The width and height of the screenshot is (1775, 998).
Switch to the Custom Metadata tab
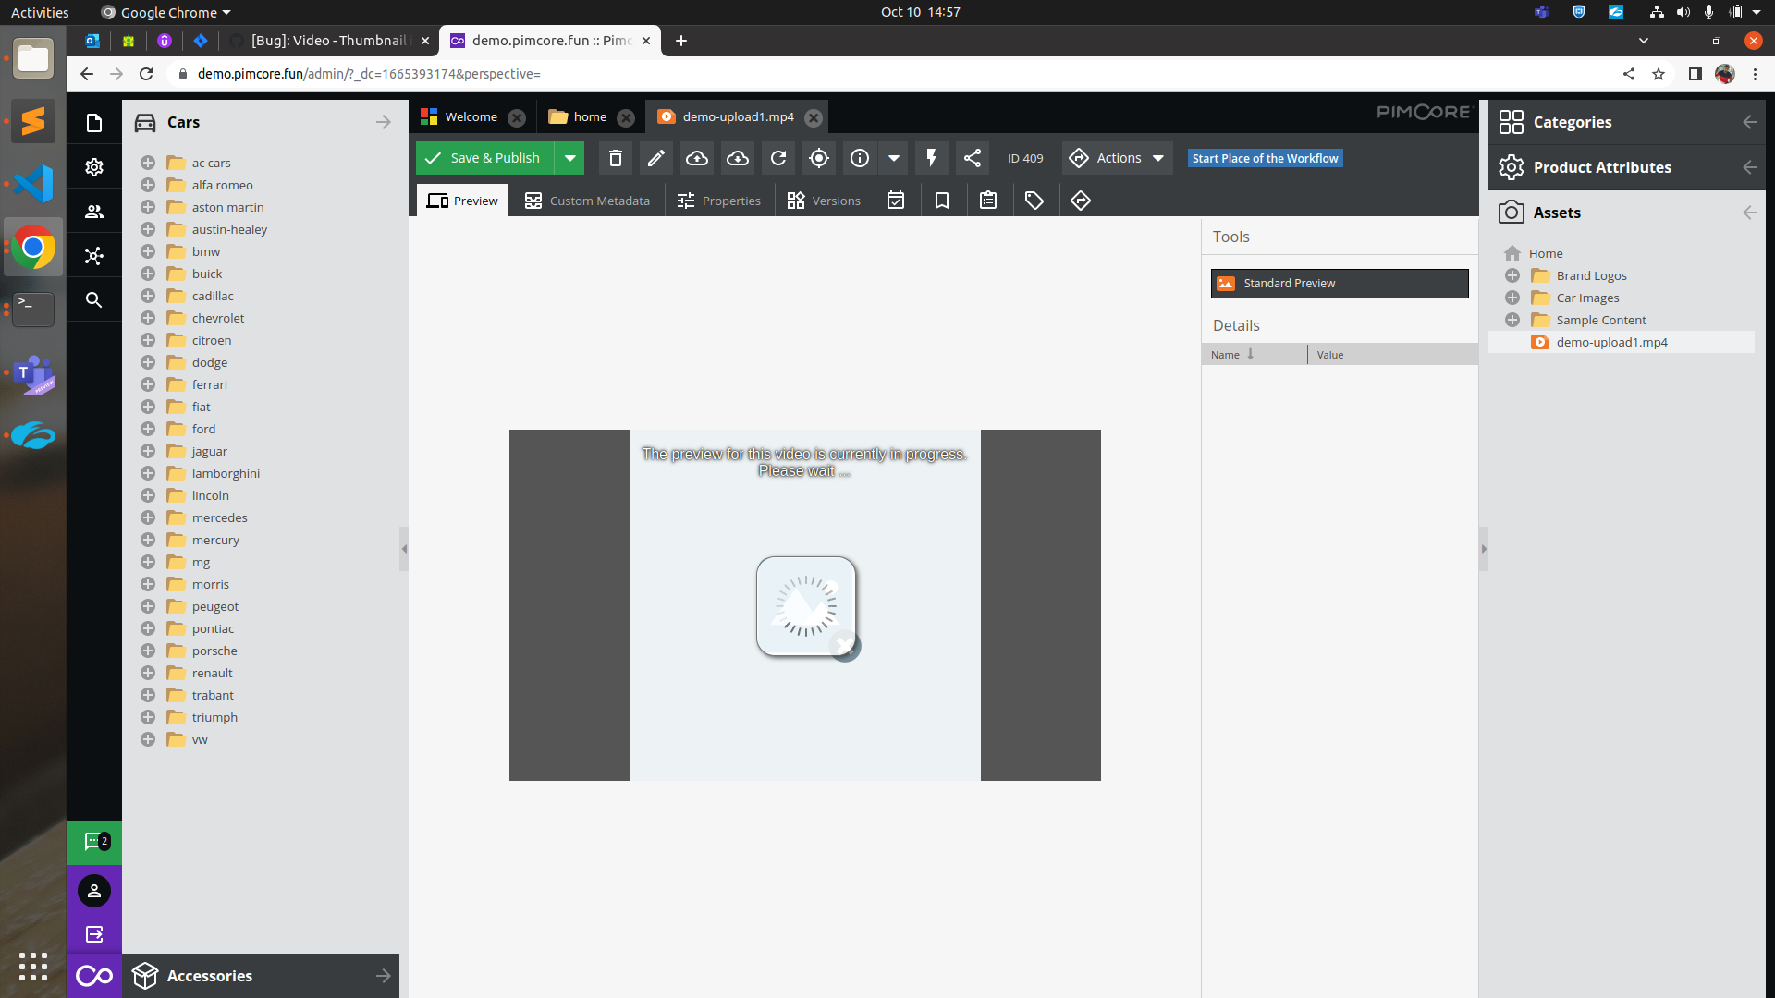[587, 200]
